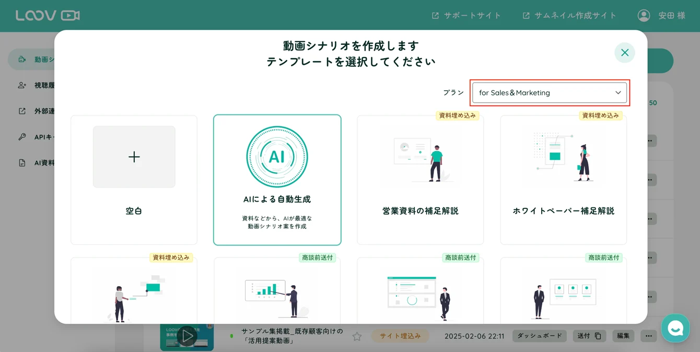
Task: Click the user avatar icon beside 安田 様
Action: point(644,16)
